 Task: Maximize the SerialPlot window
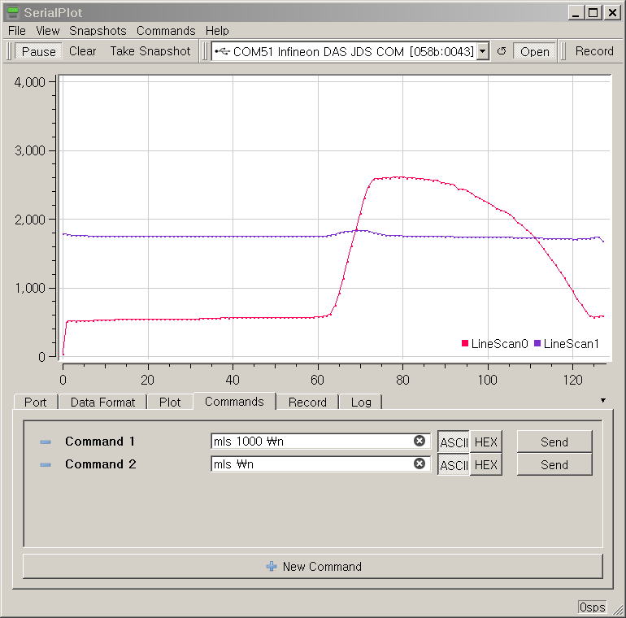[x=593, y=13]
